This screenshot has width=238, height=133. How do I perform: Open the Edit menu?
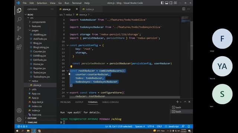coord(32,3)
